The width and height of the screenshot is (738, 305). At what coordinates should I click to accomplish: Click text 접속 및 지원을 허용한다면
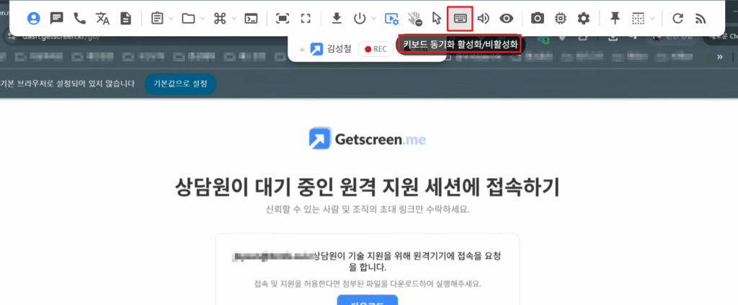coord(368,284)
